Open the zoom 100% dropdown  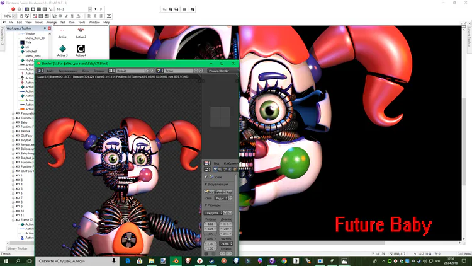click(x=14, y=16)
